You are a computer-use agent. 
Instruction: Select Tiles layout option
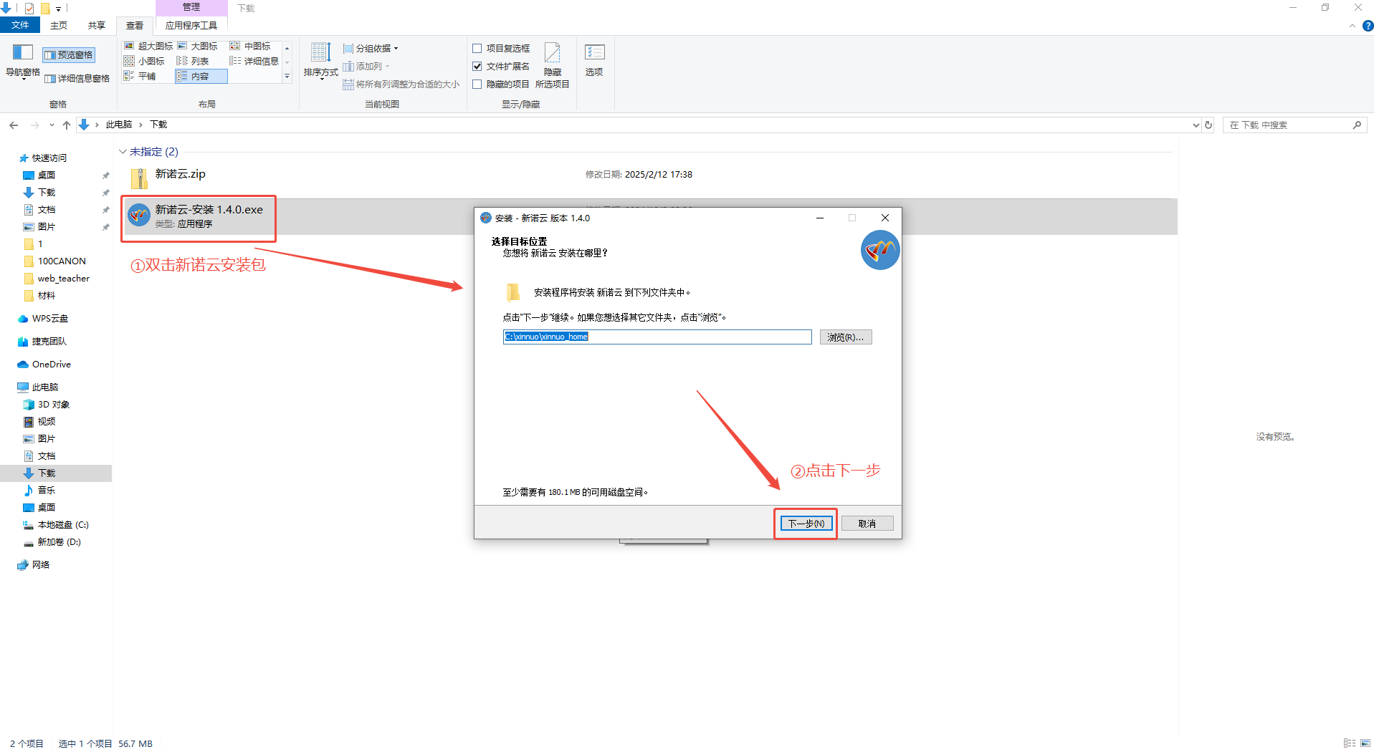point(140,77)
